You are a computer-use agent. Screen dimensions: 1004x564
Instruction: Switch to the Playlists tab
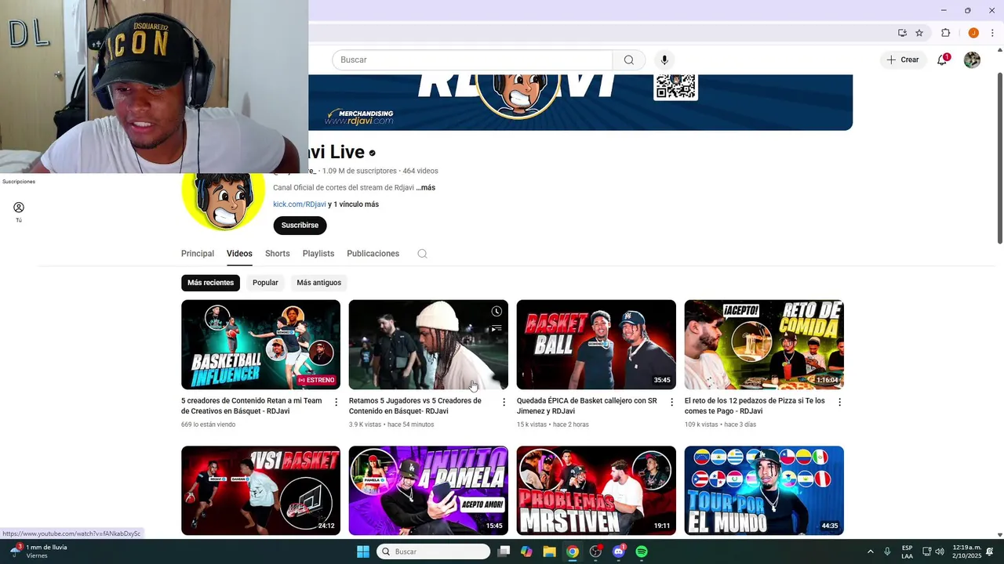point(318,254)
